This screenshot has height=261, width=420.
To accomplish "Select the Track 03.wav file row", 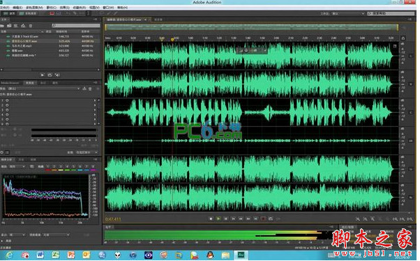I will pos(50,36).
